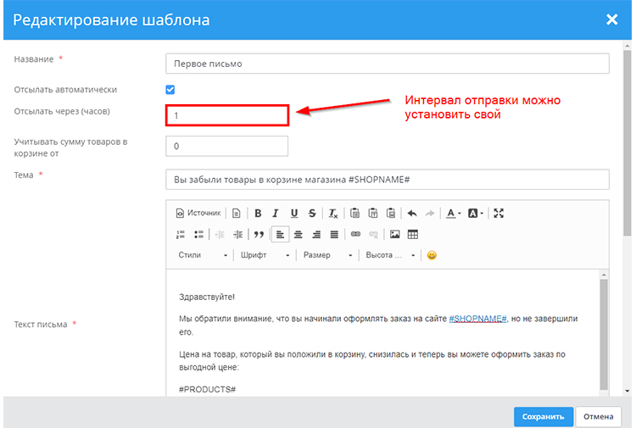Open the 'Размер' size dropdown
The image size is (636, 428).
[327, 255]
